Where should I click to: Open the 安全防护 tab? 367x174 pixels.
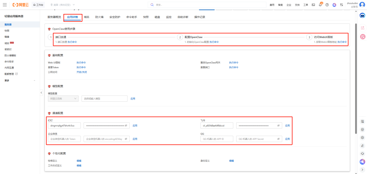pos(115,17)
